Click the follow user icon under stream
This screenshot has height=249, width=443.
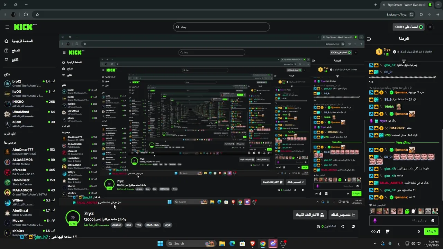click(353, 227)
